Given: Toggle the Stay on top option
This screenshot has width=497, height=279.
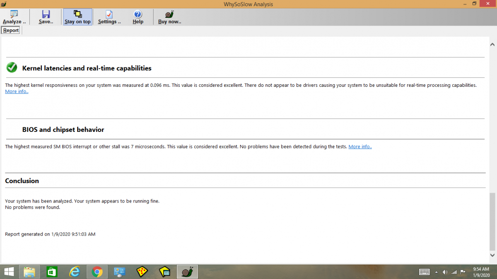Looking at the screenshot, I should tap(77, 17).
